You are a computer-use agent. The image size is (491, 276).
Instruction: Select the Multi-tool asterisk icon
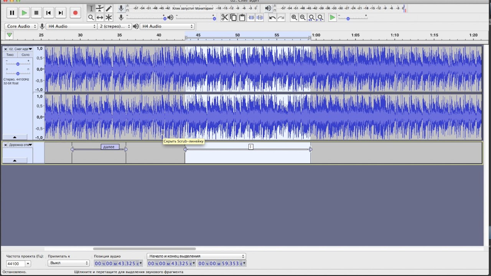point(109,18)
